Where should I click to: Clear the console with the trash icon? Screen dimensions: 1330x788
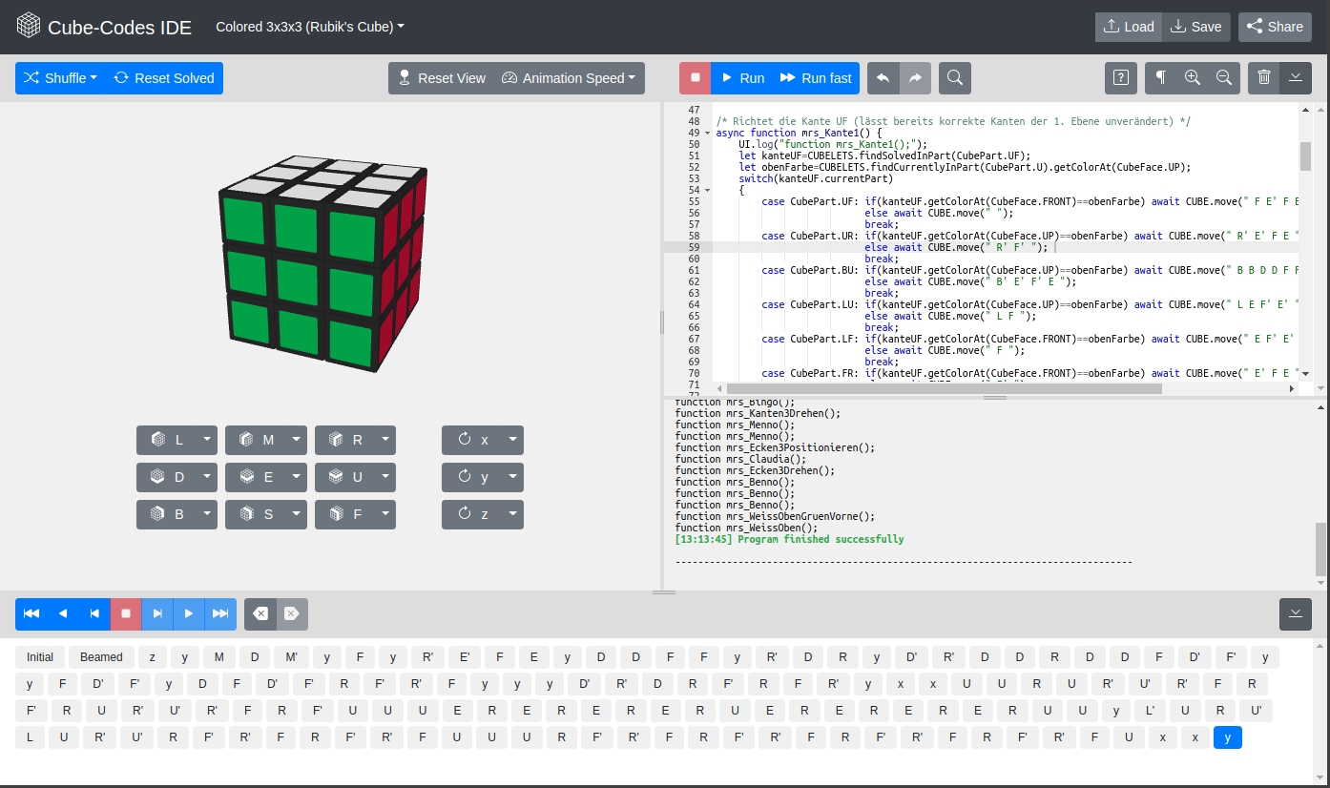click(x=1263, y=77)
